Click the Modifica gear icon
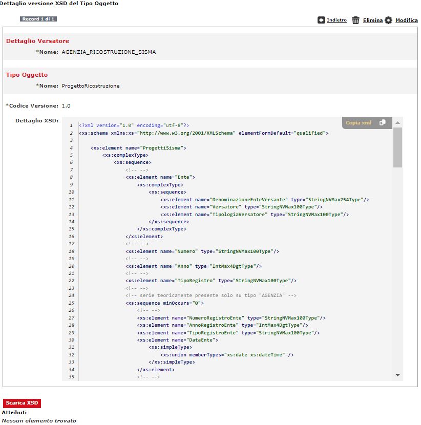The height and width of the screenshot is (425, 421). click(x=388, y=20)
